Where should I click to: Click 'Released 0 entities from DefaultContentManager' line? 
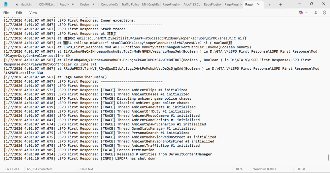[x=108, y=154]
